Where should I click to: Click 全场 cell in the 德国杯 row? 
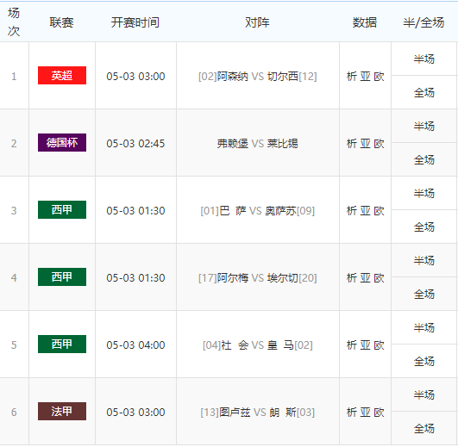point(424,160)
